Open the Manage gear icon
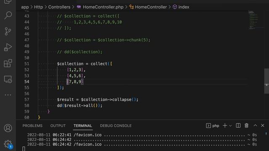Viewport: 269px width, 151px height. coord(8,144)
